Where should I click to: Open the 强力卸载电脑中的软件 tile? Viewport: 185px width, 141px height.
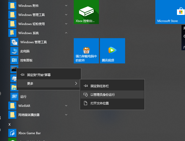tap(86, 51)
